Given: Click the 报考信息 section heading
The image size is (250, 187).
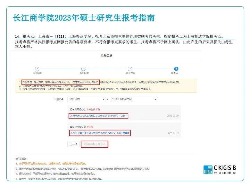Looking at the screenshot, I should click(106, 55).
